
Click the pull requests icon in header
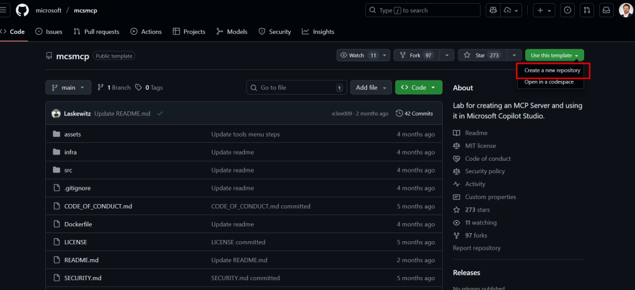(587, 11)
